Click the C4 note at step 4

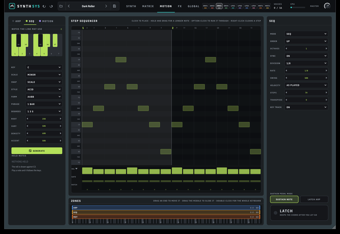point(121,60)
